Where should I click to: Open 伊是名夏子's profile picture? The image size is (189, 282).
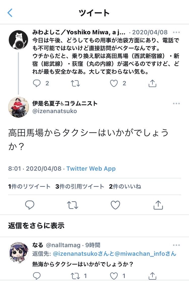point(18,107)
